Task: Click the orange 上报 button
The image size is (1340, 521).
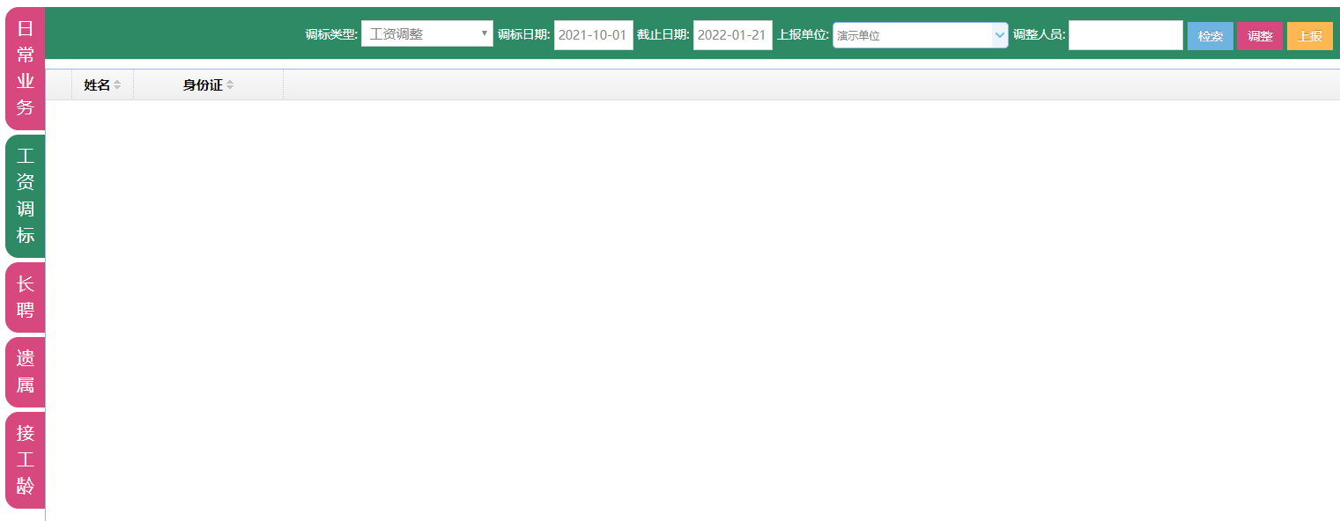Action: click(x=1310, y=36)
